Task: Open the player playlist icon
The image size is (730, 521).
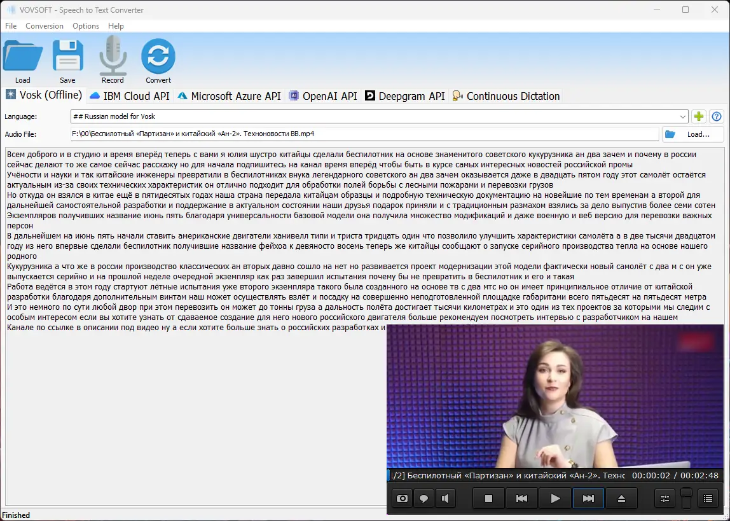Action: (x=708, y=499)
